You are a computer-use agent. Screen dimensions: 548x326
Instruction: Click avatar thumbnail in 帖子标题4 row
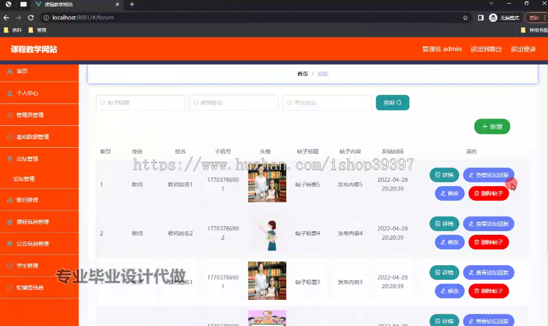click(x=267, y=233)
